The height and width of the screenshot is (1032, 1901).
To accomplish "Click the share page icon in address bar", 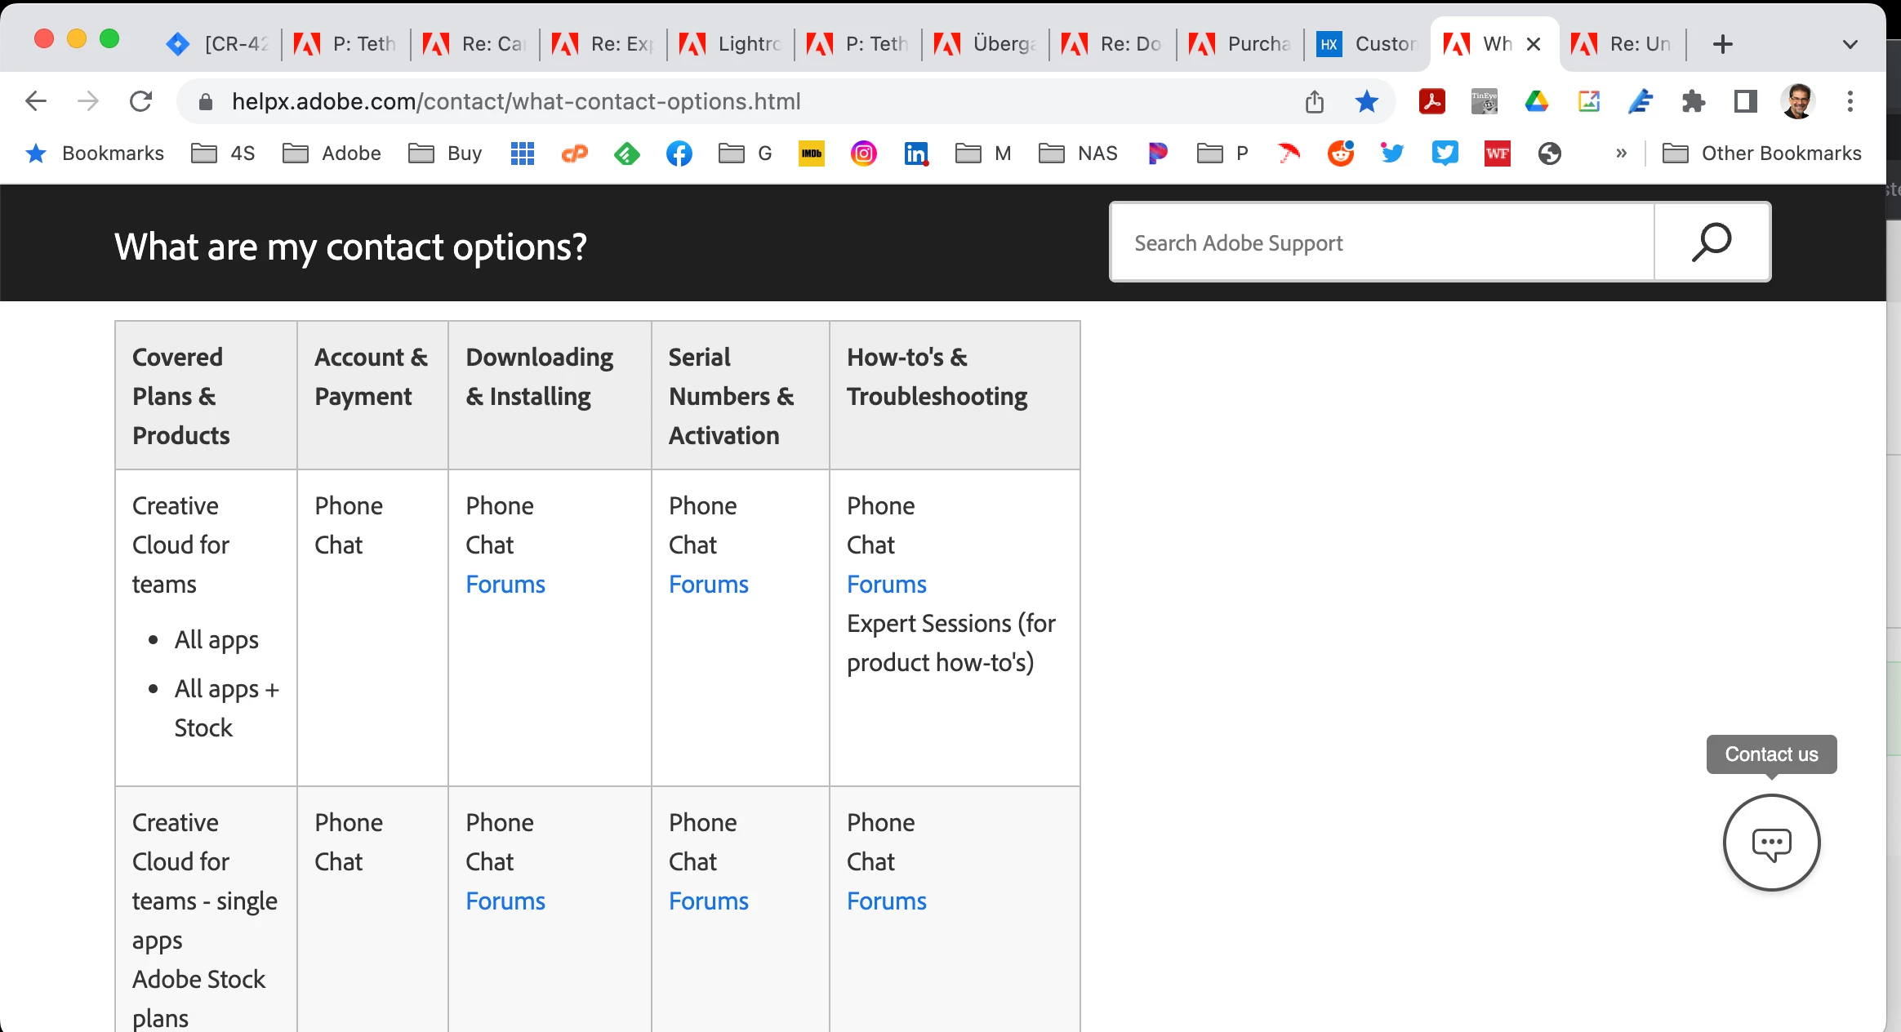I will point(1314,101).
